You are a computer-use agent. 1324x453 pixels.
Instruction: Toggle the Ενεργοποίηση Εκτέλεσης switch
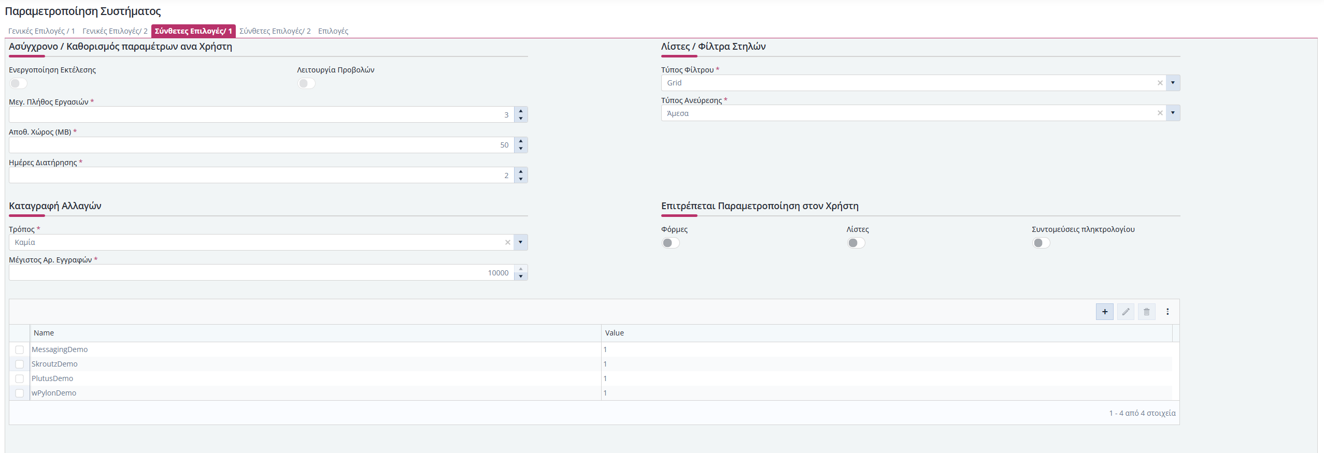[x=18, y=83]
